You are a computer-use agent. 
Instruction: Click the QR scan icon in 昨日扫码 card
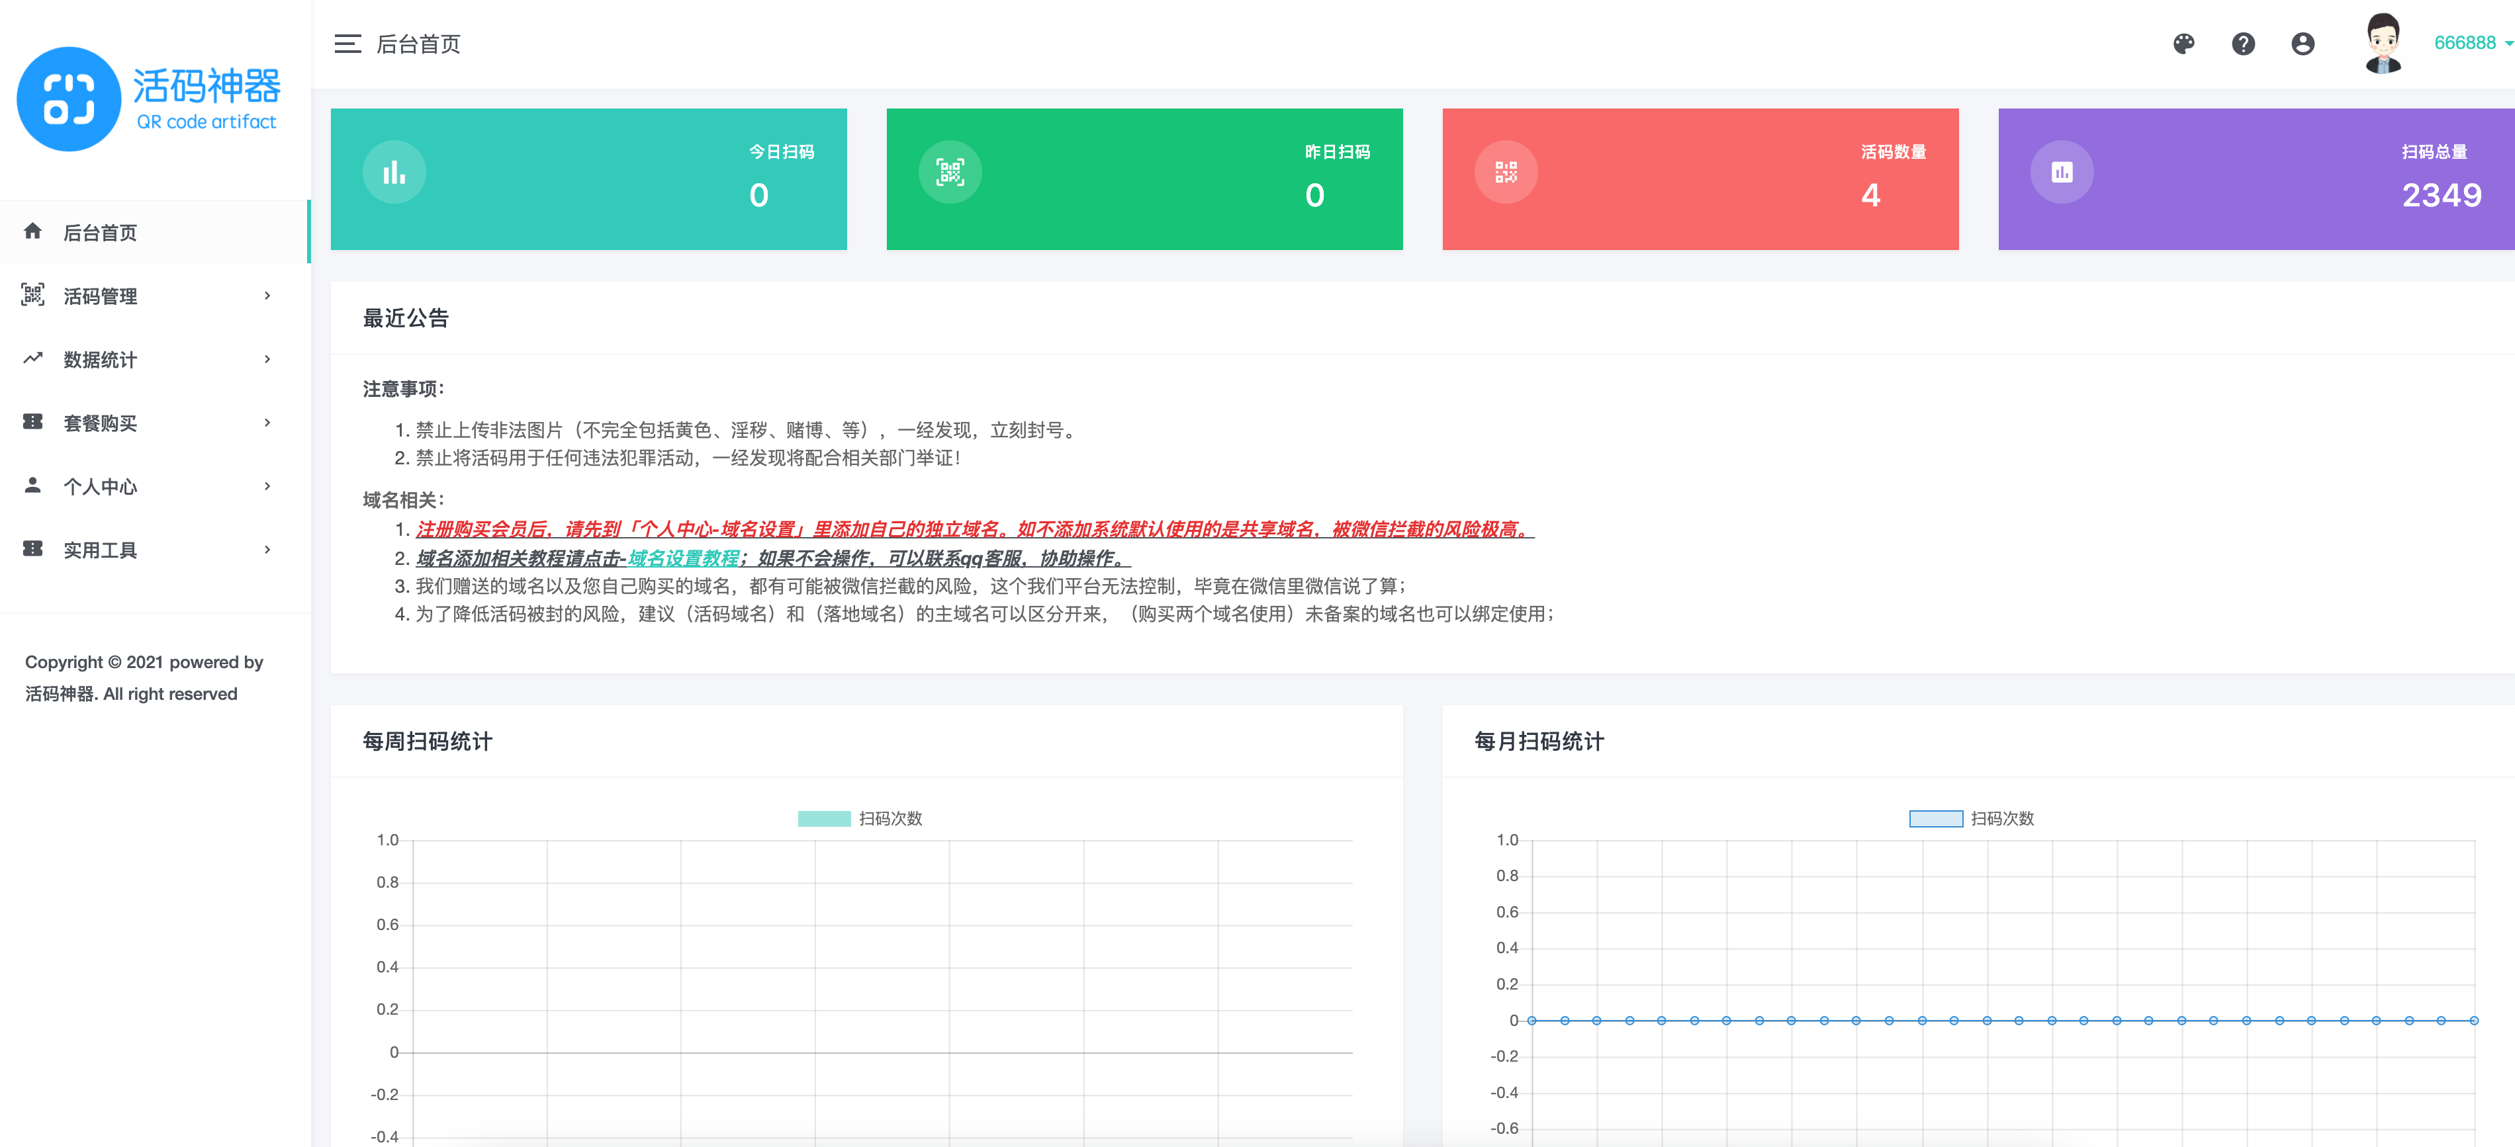point(950,173)
